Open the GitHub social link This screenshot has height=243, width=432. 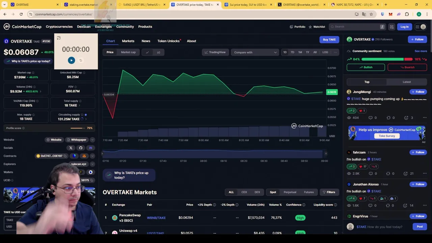pos(81,148)
